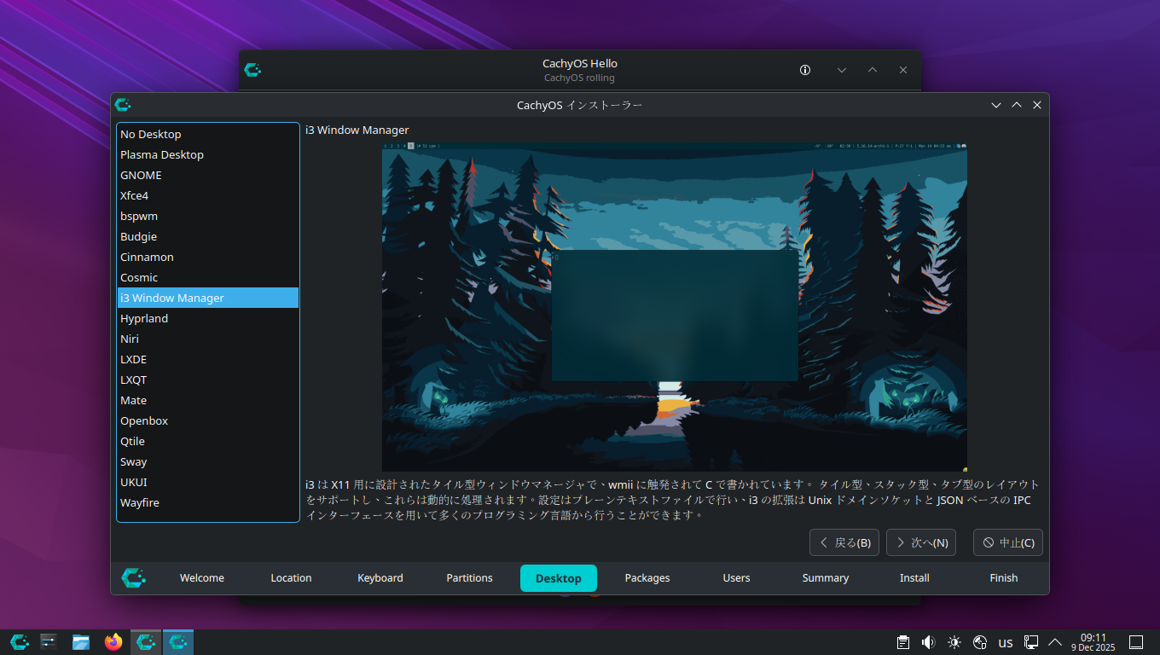
Task: Open the wired network tray icon
Action: [1031, 642]
